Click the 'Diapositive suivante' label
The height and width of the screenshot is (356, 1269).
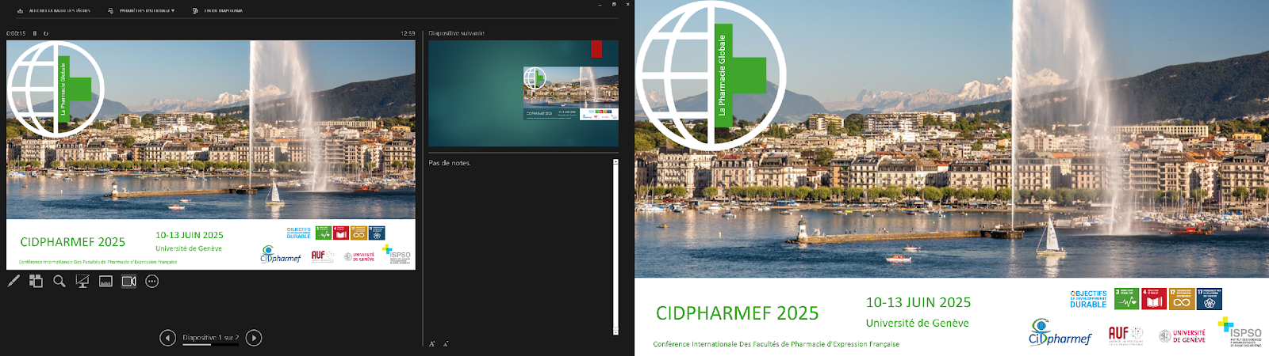(x=456, y=33)
